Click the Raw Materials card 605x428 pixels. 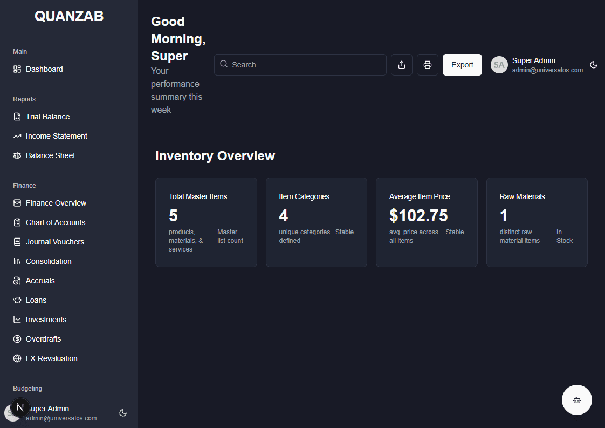point(537,222)
